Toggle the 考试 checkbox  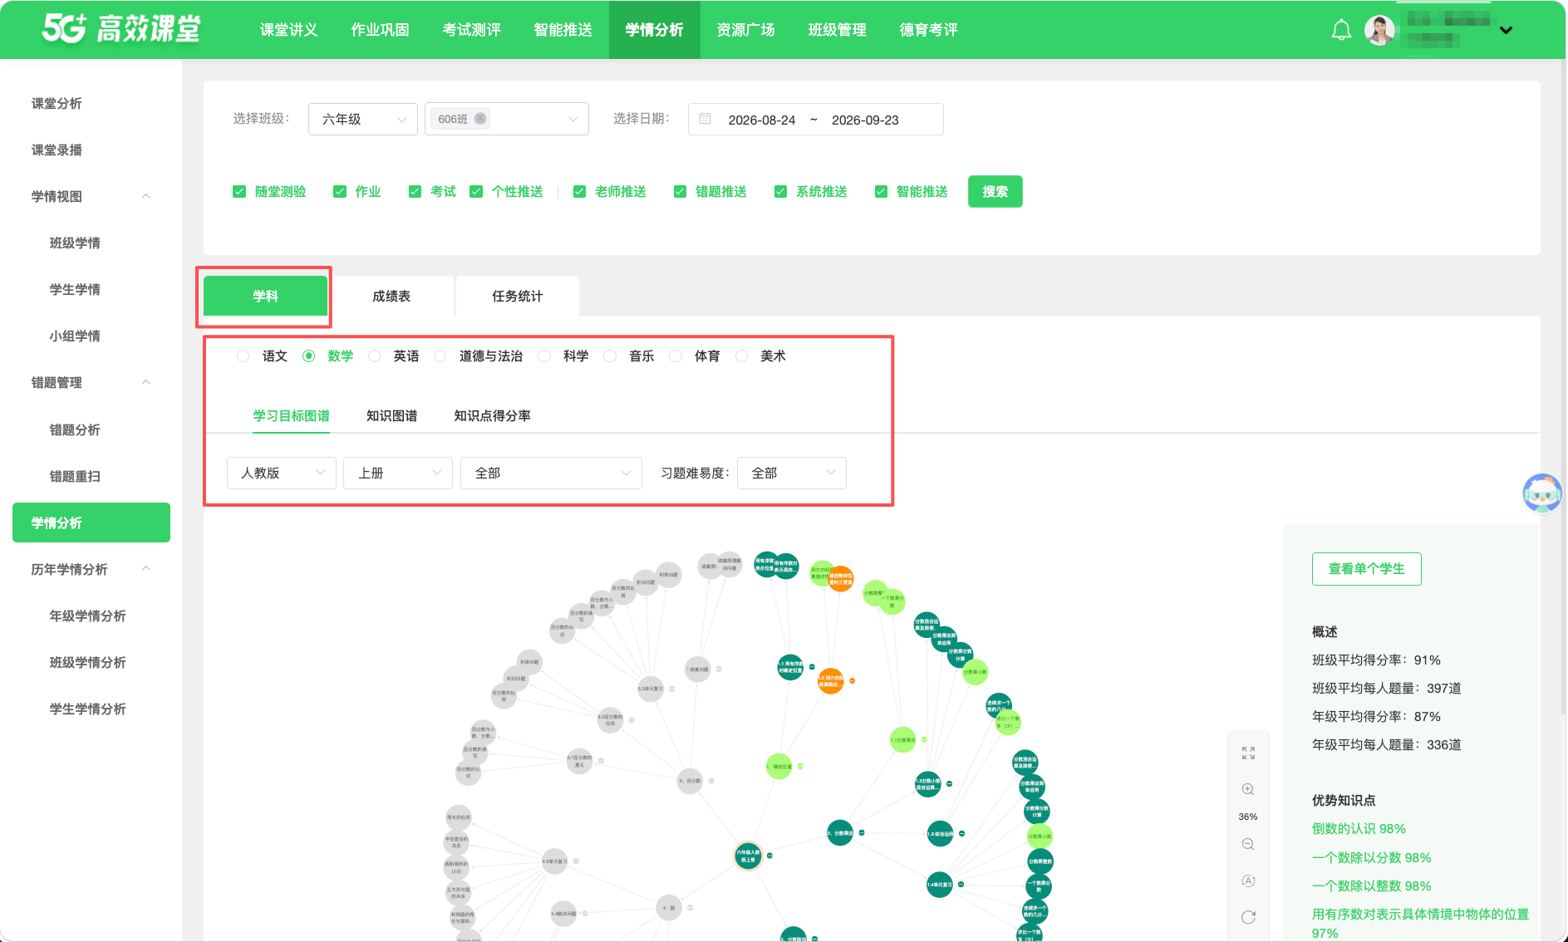(415, 192)
